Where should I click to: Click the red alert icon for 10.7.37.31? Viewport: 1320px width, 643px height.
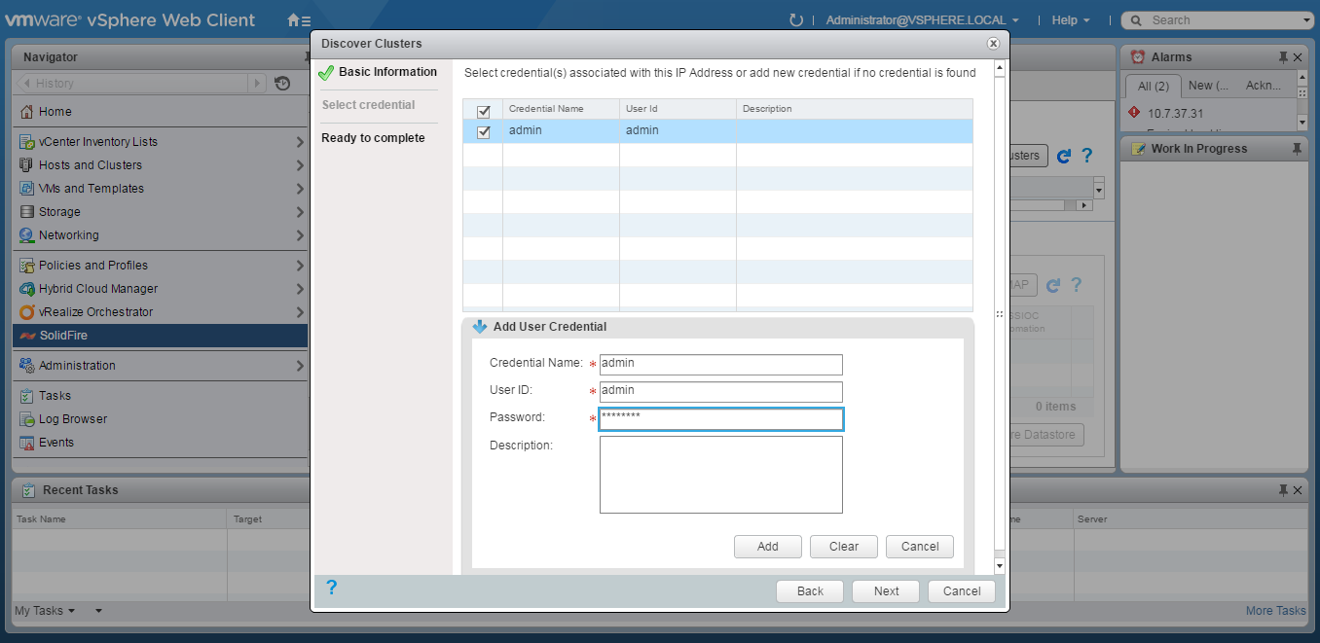pos(1134,113)
